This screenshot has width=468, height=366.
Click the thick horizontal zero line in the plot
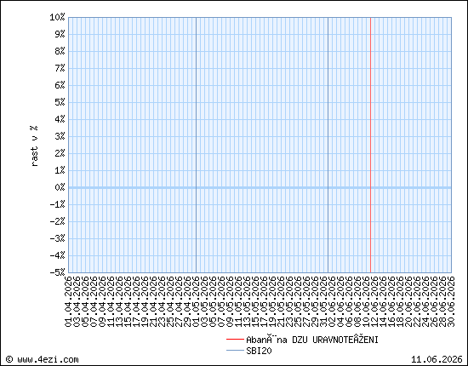coord(260,187)
